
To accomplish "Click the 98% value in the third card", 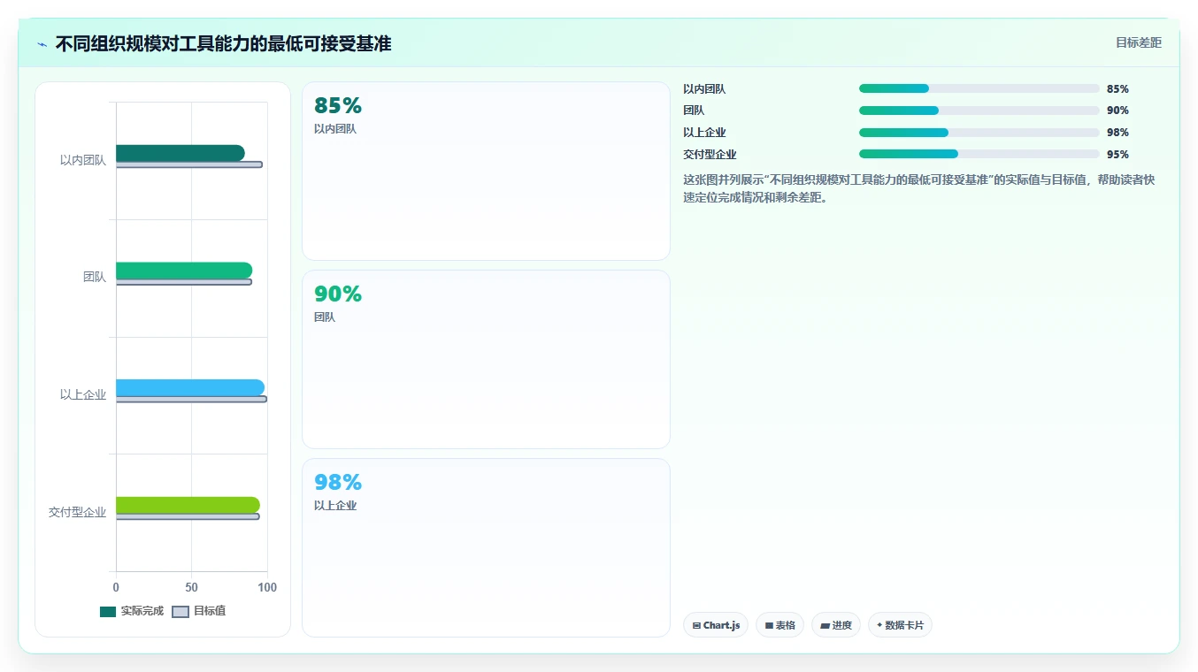I will click(338, 483).
